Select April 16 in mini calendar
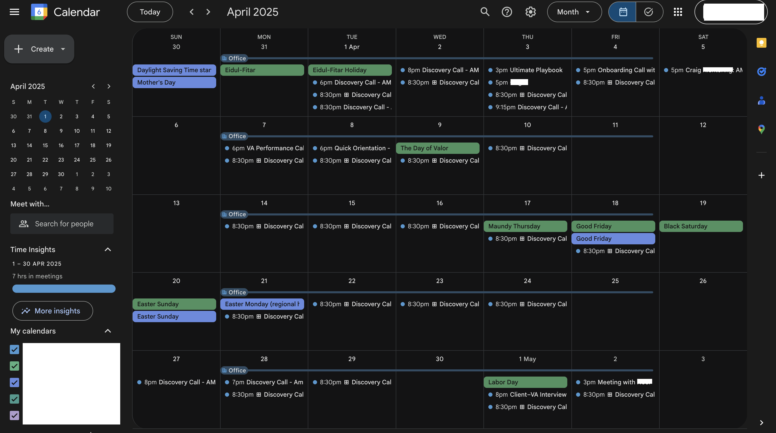Image resolution: width=776 pixels, height=433 pixels. click(61, 145)
